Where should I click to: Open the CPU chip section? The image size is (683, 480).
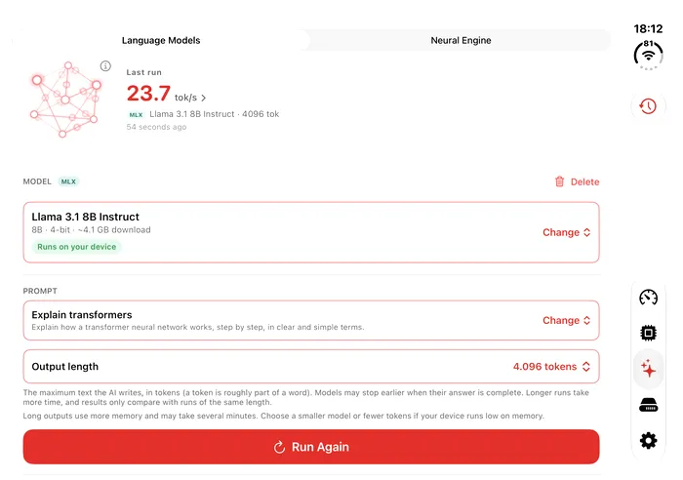coord(648,333)
